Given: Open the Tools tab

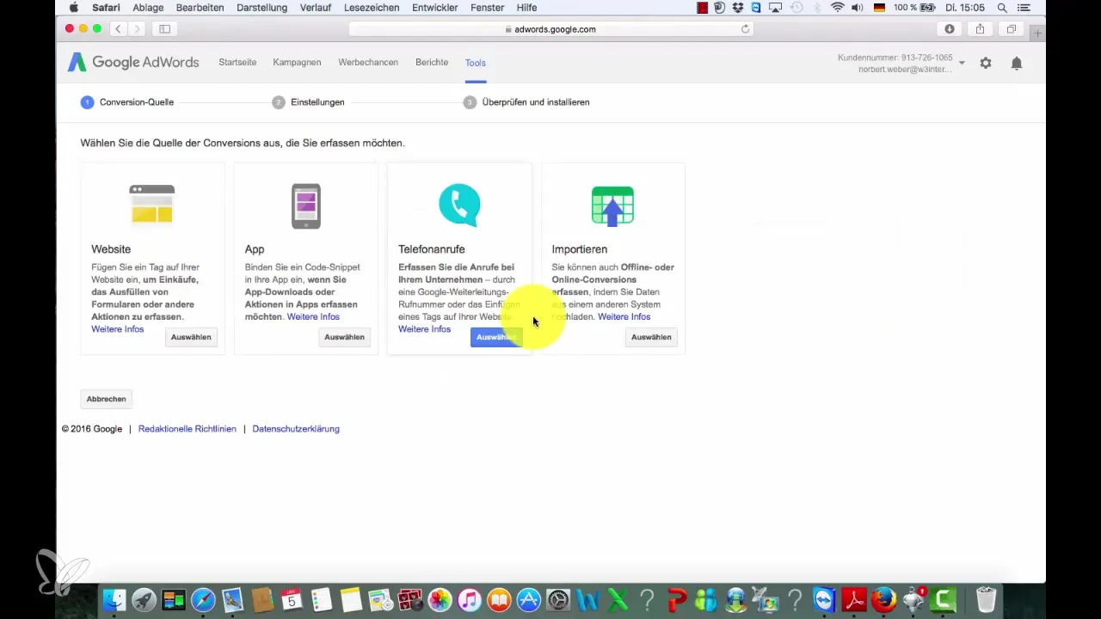Looking at the screenshot, I should (476, 63).
